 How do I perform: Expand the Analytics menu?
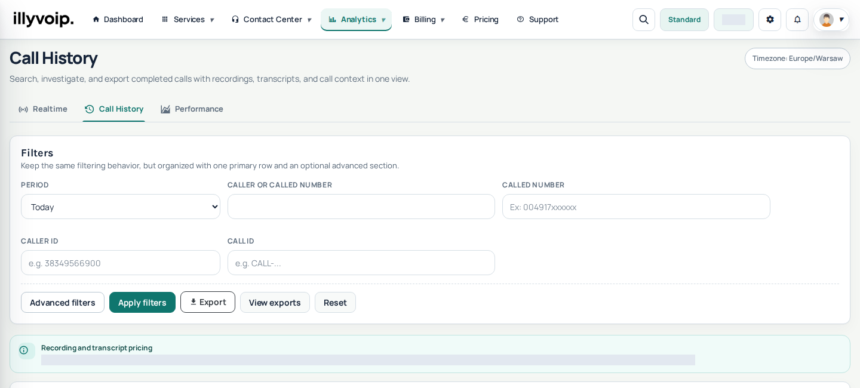point(357,19)
